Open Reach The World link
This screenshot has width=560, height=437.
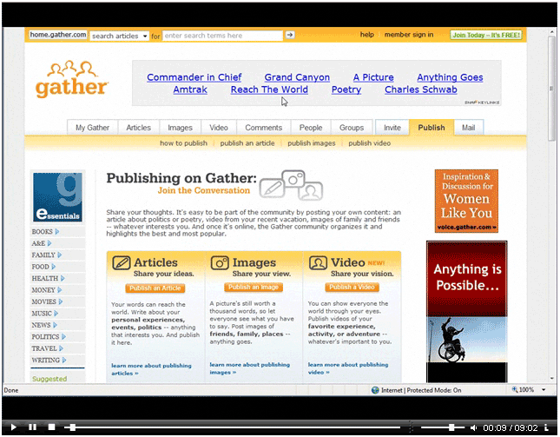(269, 89)
